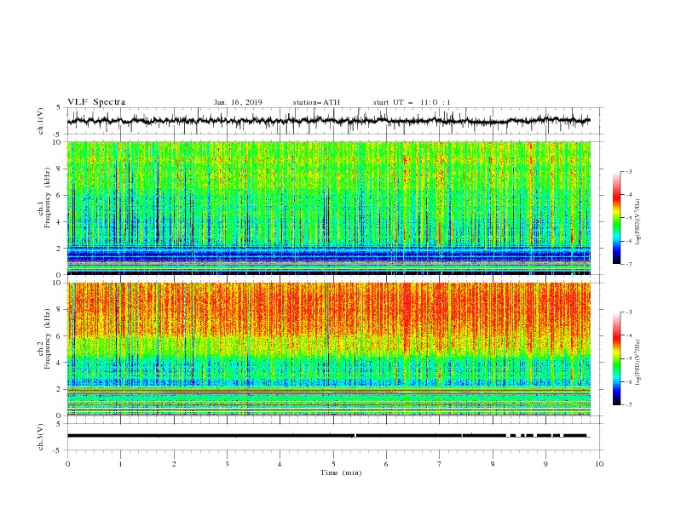Click the "ch.3(V)" axis label
The height and width of the screenshot is (521, 675).
(x=41, y=437)
